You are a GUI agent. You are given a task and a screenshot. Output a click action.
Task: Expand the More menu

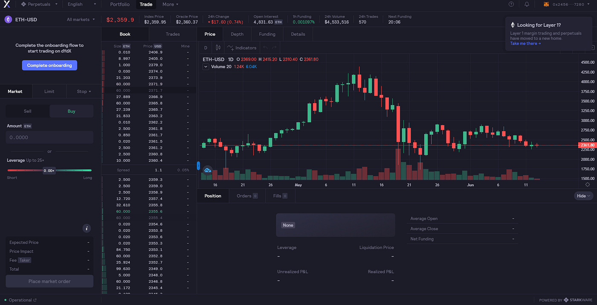point(171,4)
